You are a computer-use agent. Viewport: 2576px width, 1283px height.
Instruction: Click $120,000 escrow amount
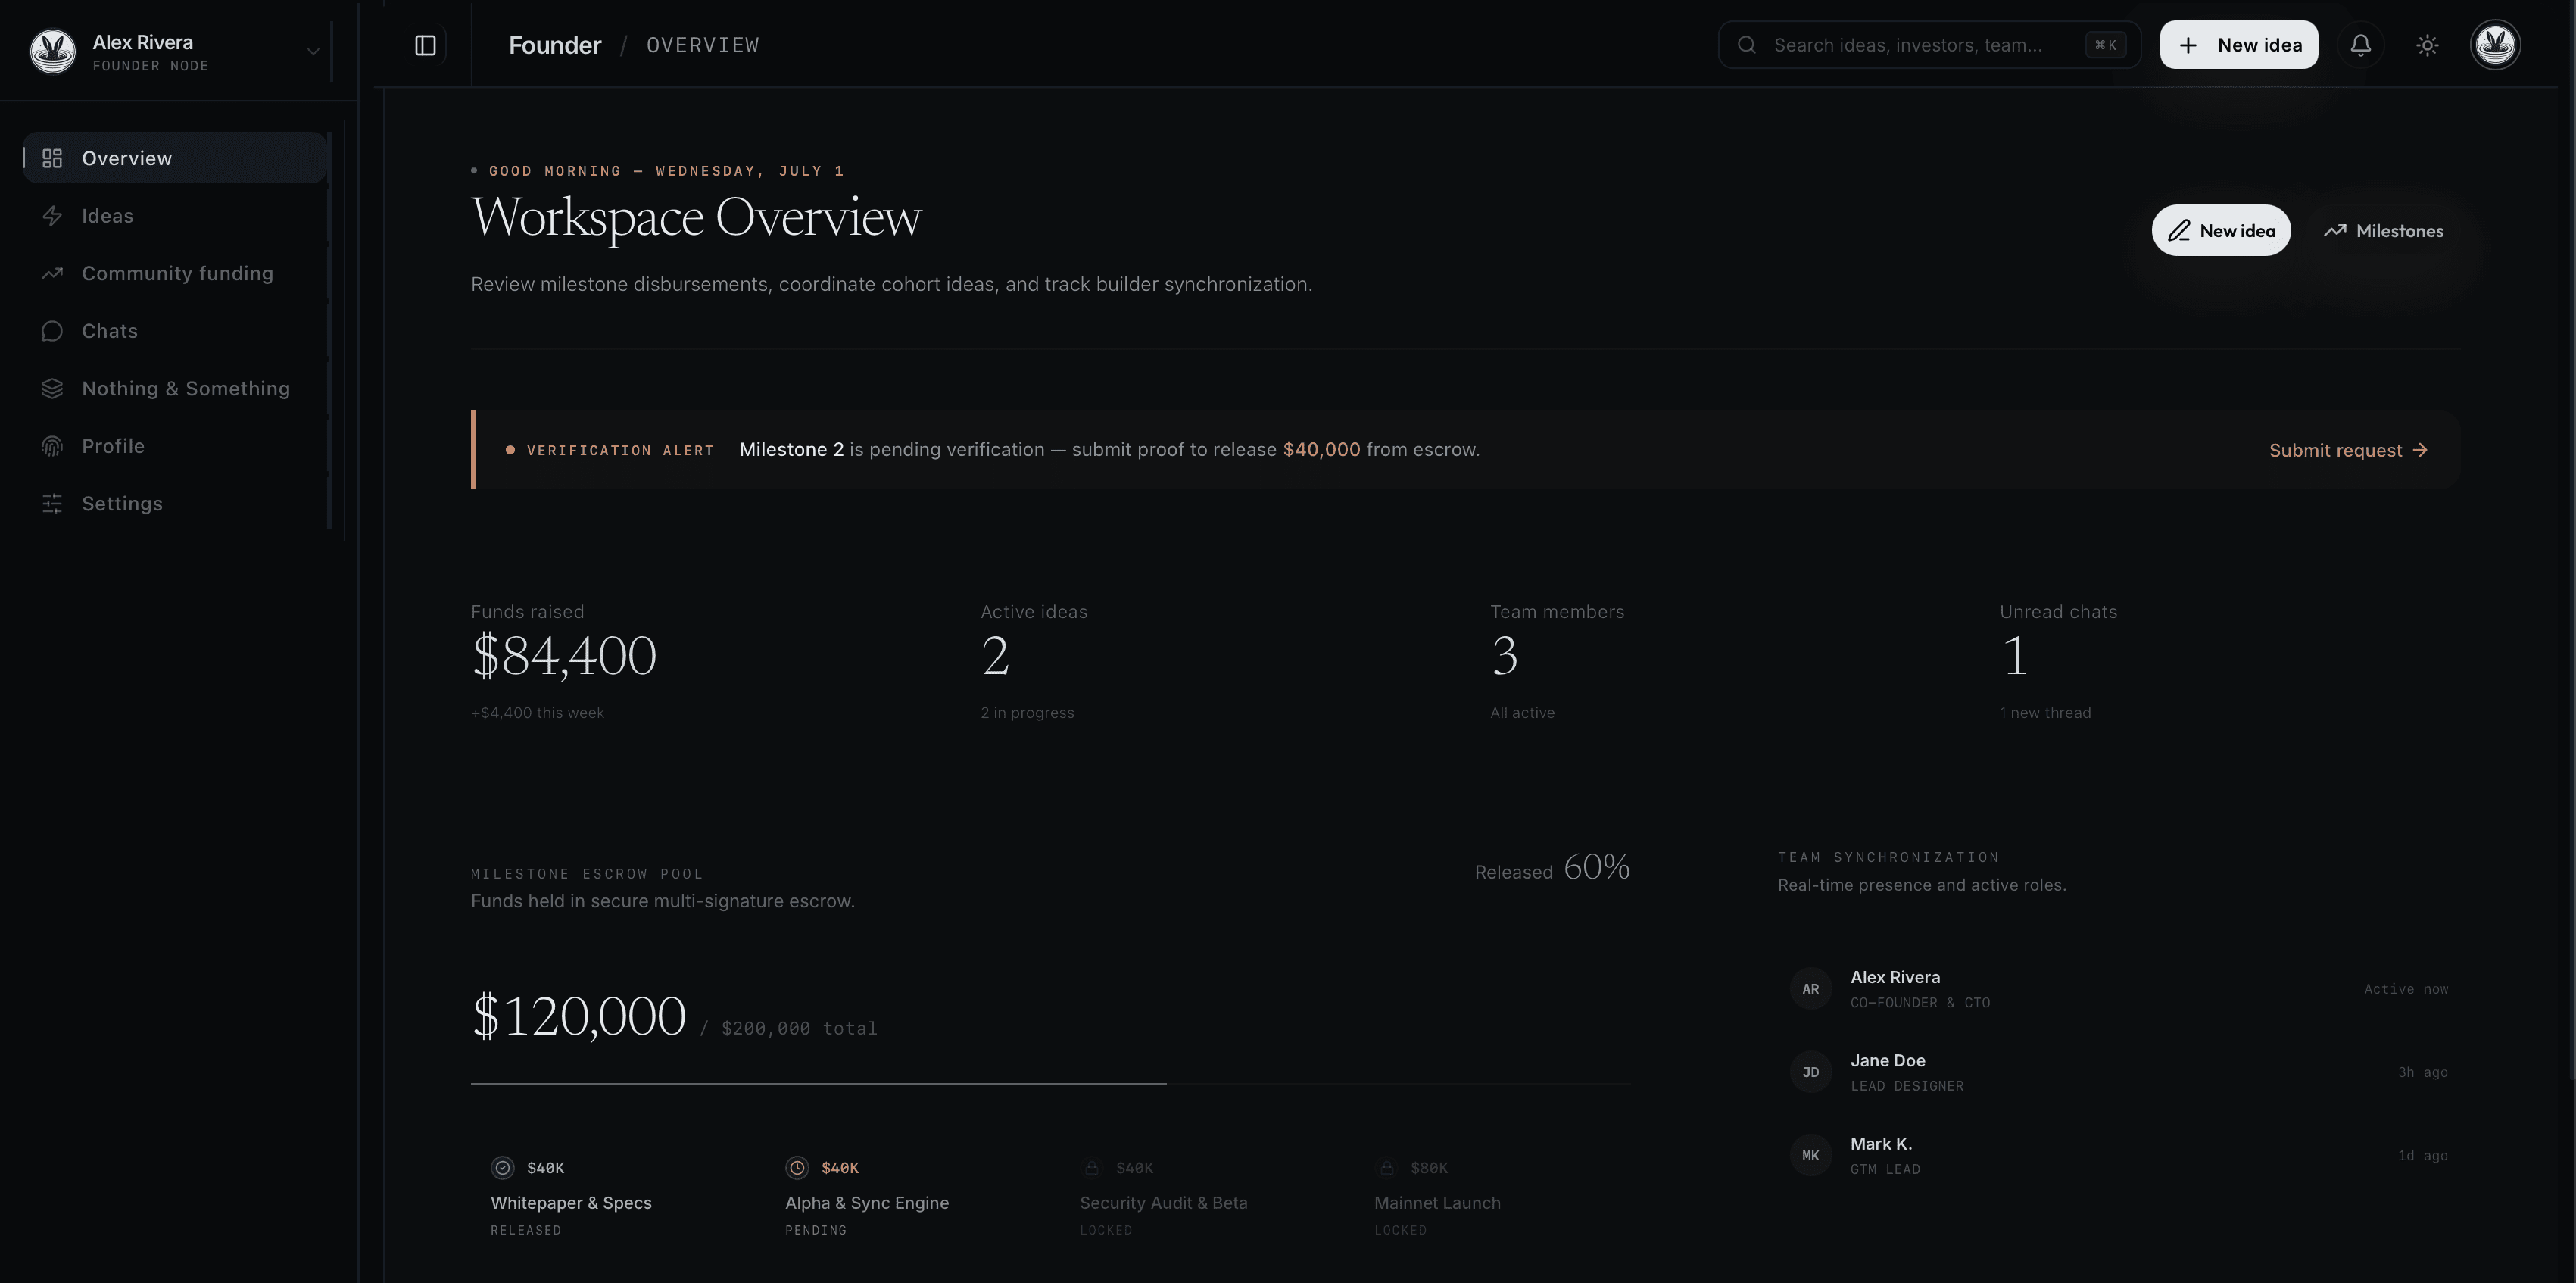(579, 1016)
